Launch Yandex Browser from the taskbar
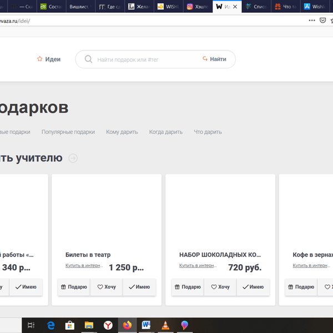The image size is (333, 333). point(108,325)
